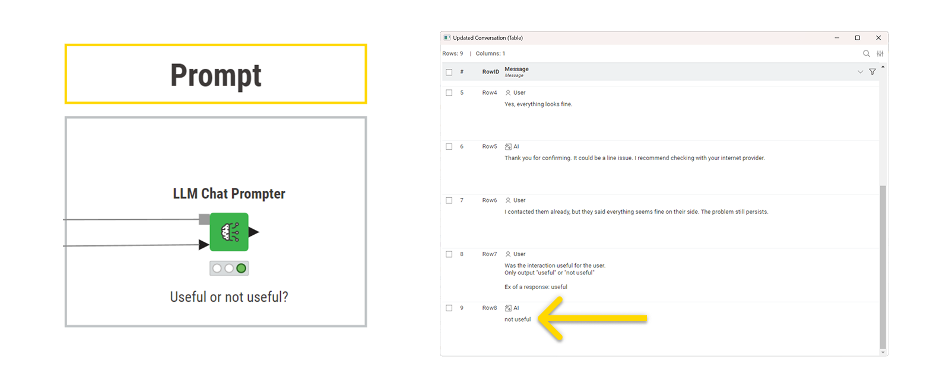Click the "Prompt" annotation heading
Screen dimensions: 933x387
(216, 75)
